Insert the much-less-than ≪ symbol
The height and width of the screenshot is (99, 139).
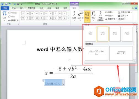[x=23, y=18]
